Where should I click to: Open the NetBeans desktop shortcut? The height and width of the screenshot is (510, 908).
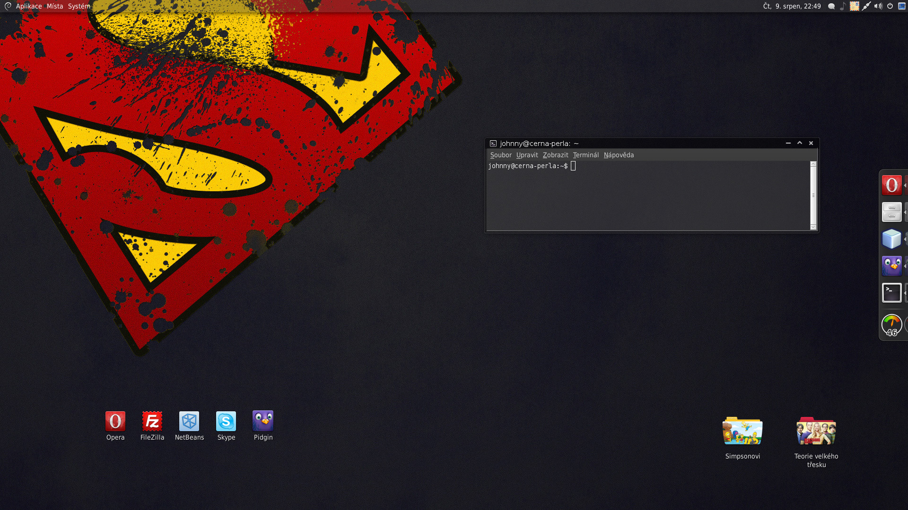pos(189,426)
